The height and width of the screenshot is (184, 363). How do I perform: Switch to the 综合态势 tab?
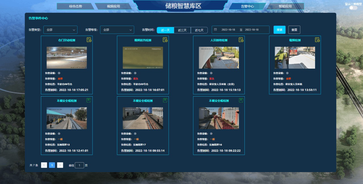[75, 6]
